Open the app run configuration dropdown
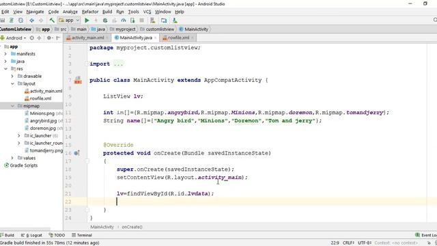Image resolution: width=437 pixels, height=246 pixels. pos(69,20)
